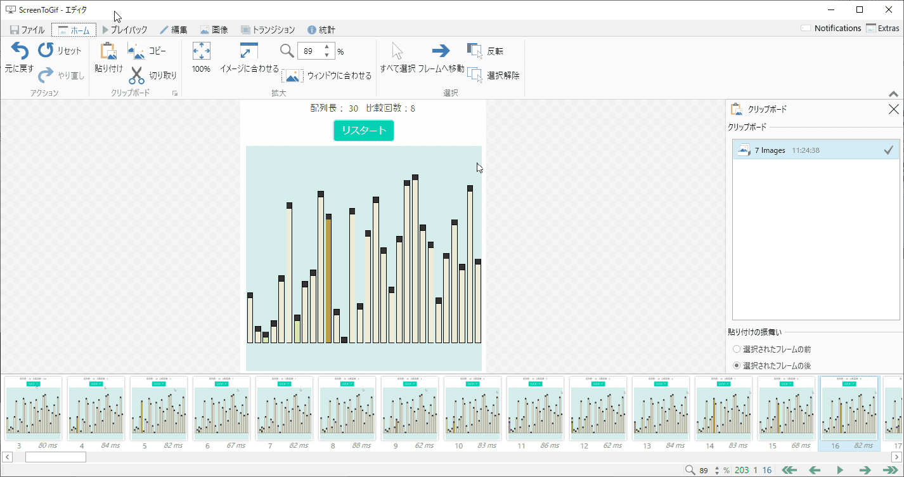Undo with the 元に戻す button

pos(20,58)
